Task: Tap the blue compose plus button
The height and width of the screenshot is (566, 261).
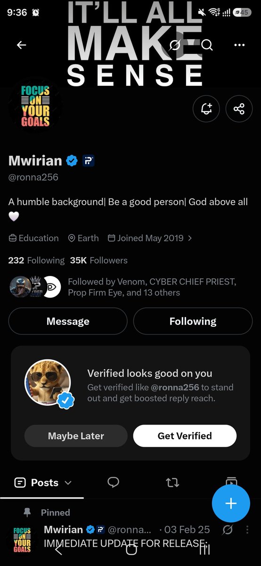Action: click(231, 503)
